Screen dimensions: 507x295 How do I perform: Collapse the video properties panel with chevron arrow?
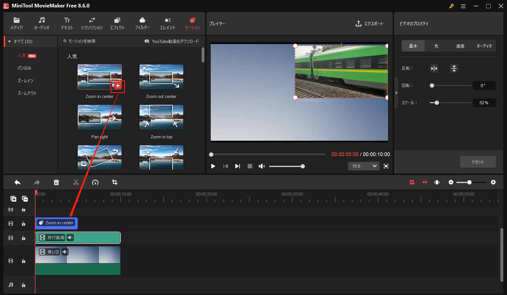coord(396,93)
